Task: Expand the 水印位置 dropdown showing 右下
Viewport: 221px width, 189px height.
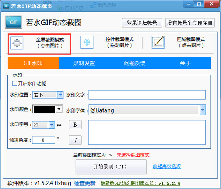Action: (48, 95)
